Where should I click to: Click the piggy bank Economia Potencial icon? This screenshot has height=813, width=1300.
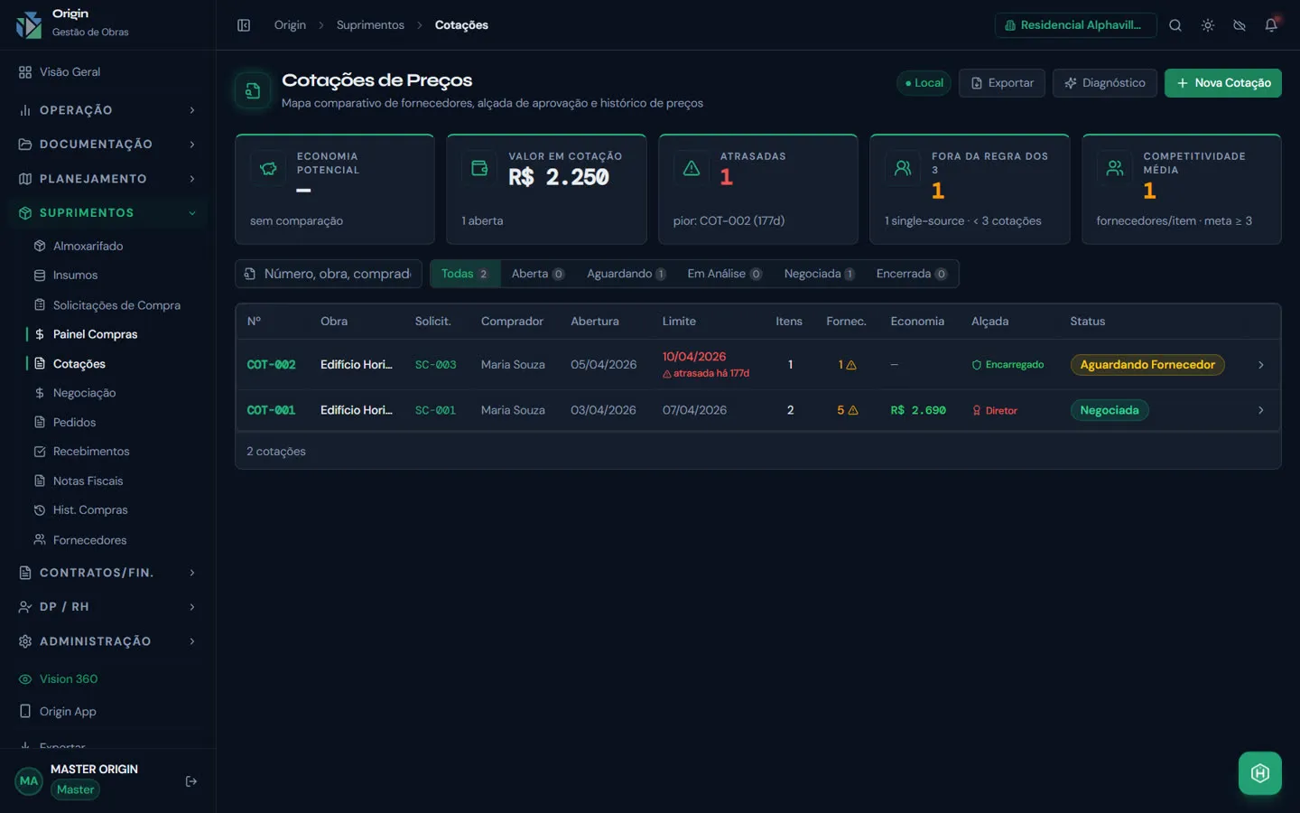(268, 168)
